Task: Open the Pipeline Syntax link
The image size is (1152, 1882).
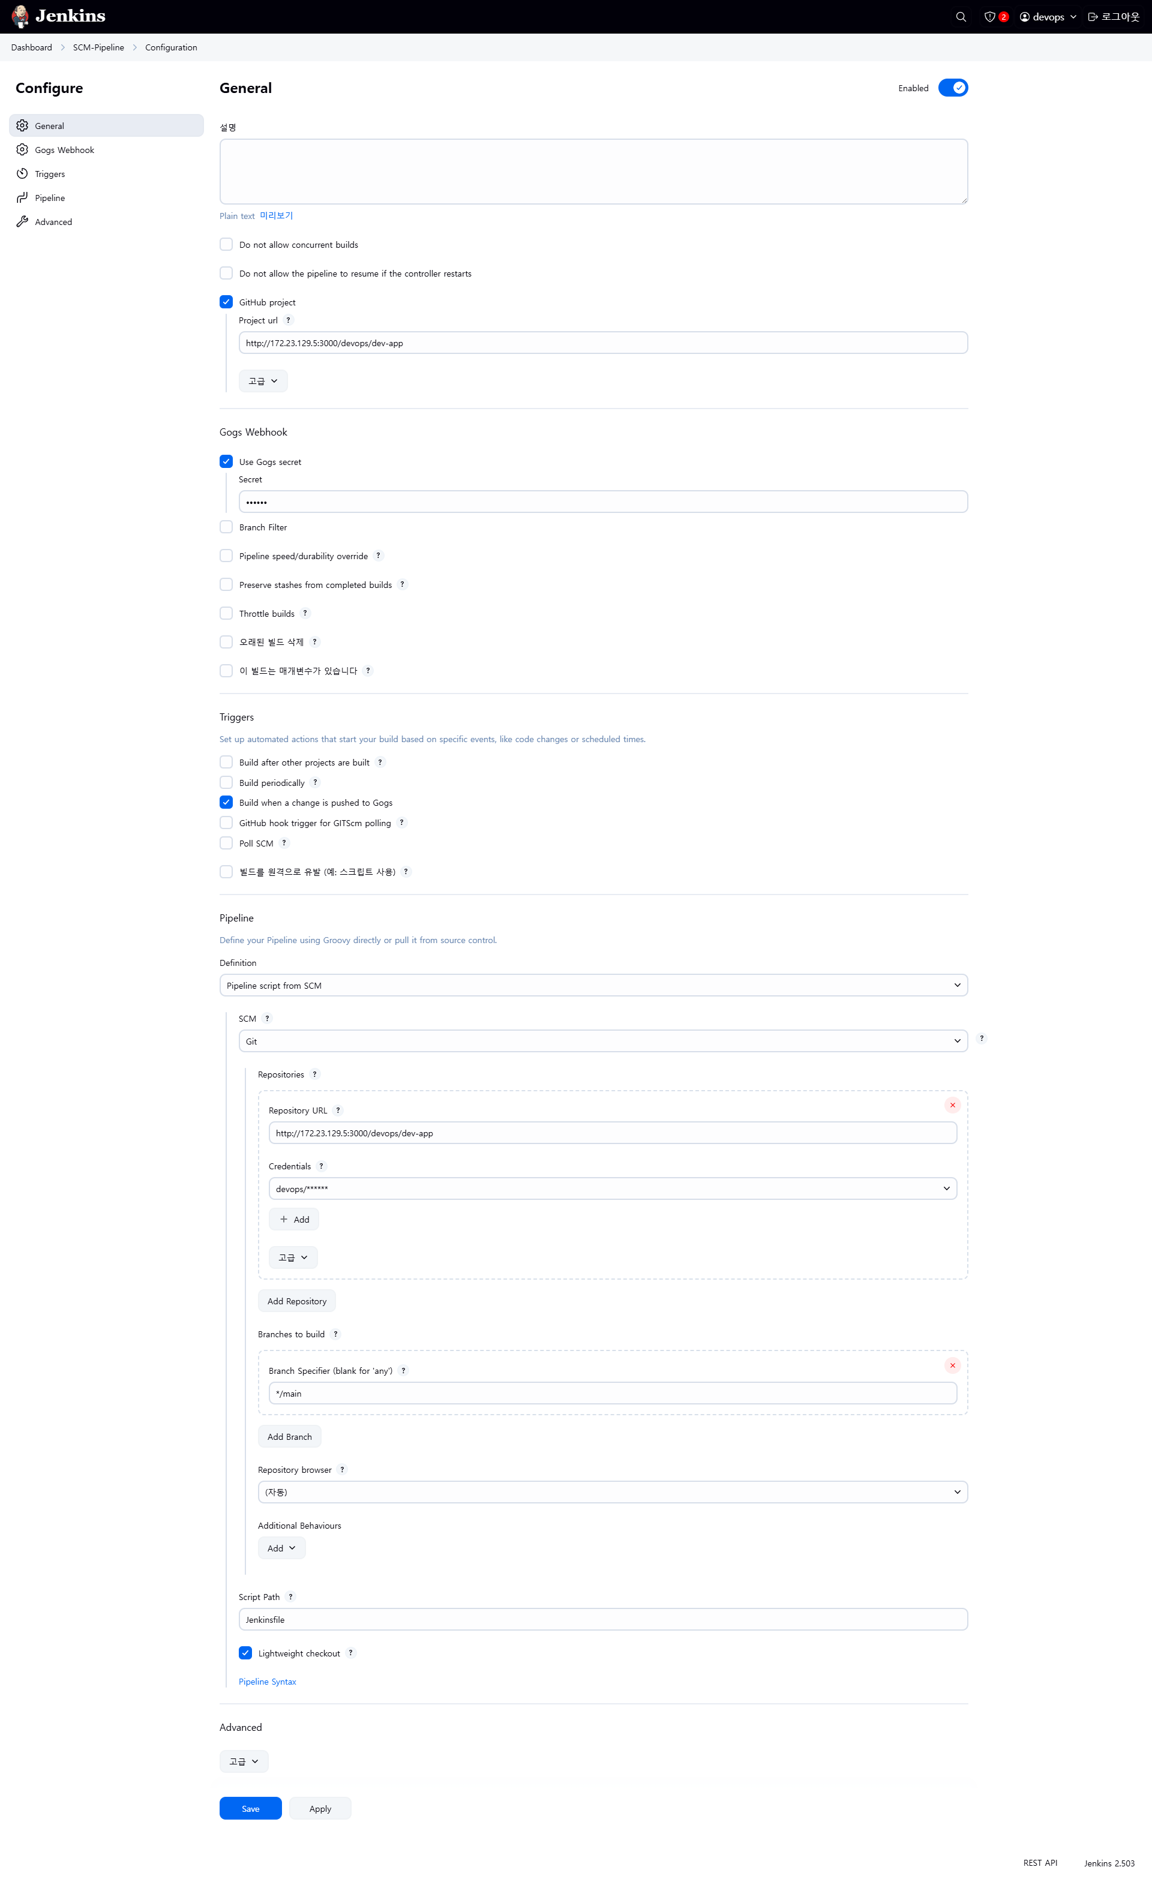Action: [x=266, y=1682]
